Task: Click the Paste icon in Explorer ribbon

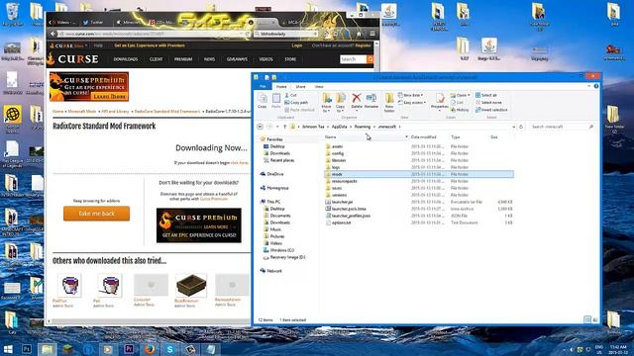Action: point(276,101)
